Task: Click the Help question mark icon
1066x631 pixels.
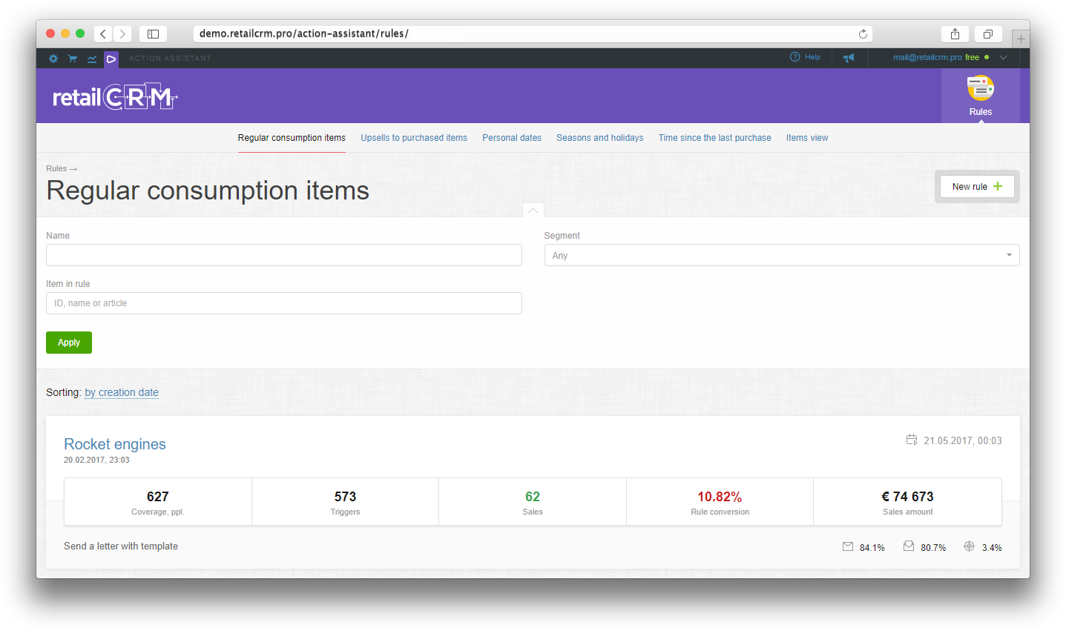Action: coord(794,57)
